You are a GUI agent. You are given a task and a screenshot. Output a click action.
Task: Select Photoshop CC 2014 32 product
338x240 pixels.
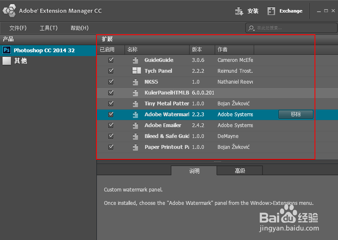click(x=48, y=50)
